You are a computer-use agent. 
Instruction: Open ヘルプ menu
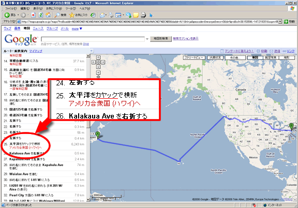point(85,9)
